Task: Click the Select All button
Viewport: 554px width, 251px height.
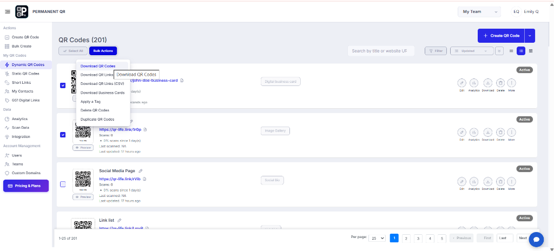Action: (x=73, y=51)
